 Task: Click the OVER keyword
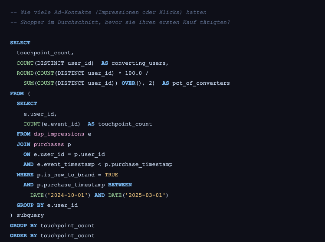click(x=128, y=83)
